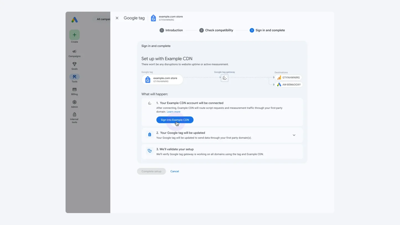Click the analytics icon beside GT-FAHWNIRG destination
The width and height of the screenshot is (400, 225).
point(279,77)
